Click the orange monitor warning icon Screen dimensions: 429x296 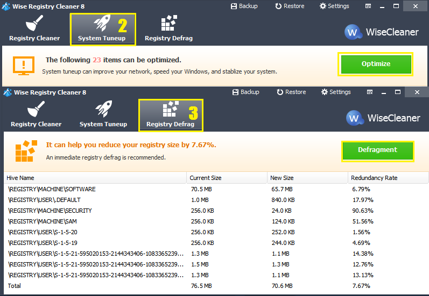(x=24, y=66)
